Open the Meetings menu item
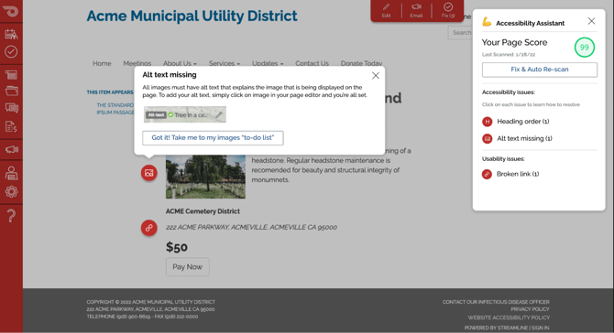 pos(137,63)
